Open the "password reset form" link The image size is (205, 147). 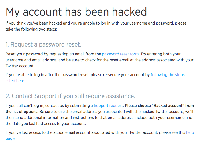coord(120,54)
